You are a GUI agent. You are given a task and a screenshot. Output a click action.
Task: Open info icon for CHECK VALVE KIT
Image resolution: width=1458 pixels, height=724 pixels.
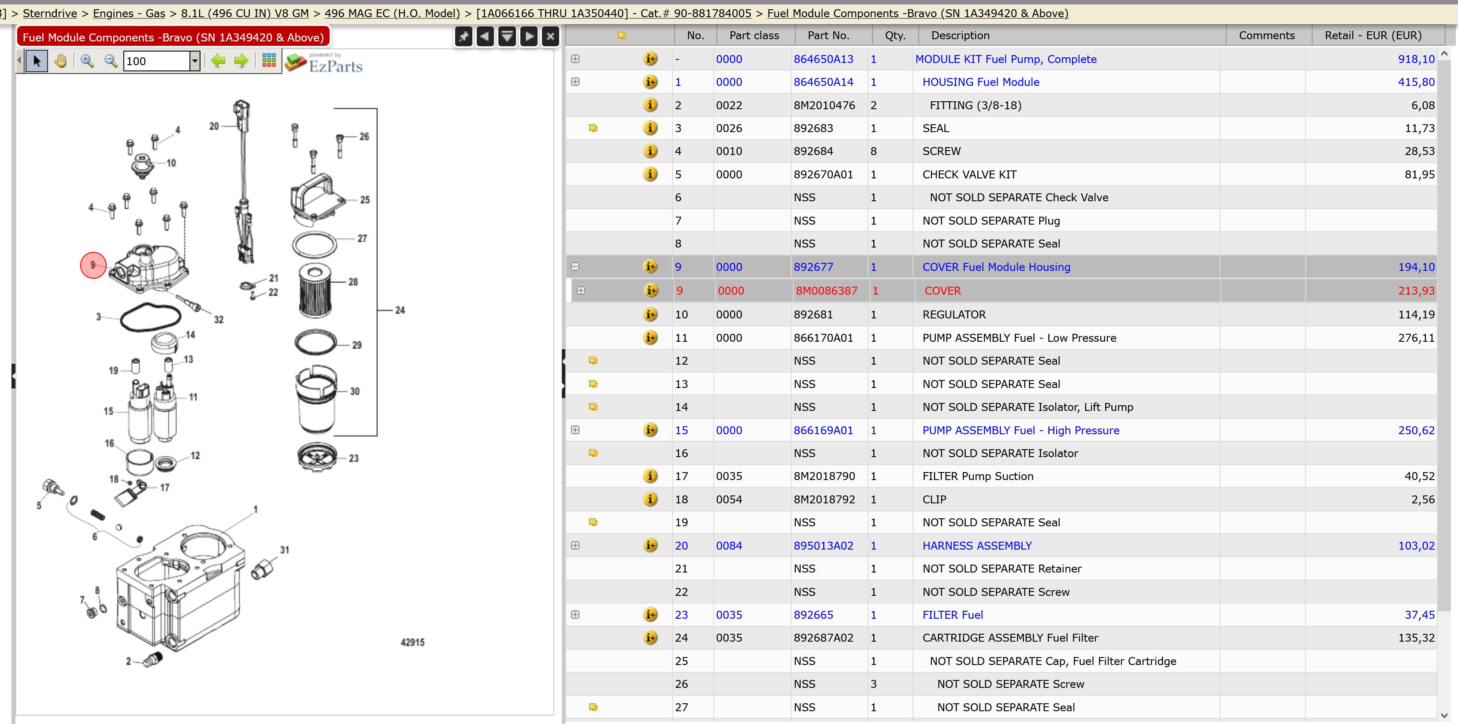click(x=650, y=174)
